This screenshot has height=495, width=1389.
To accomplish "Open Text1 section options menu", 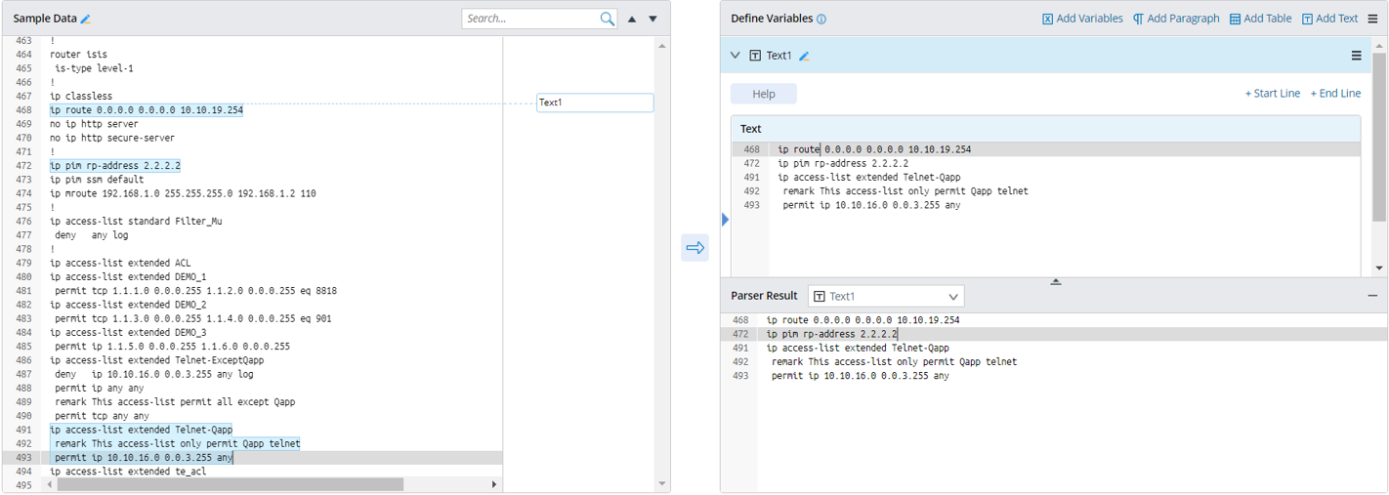I will 1356,56.
